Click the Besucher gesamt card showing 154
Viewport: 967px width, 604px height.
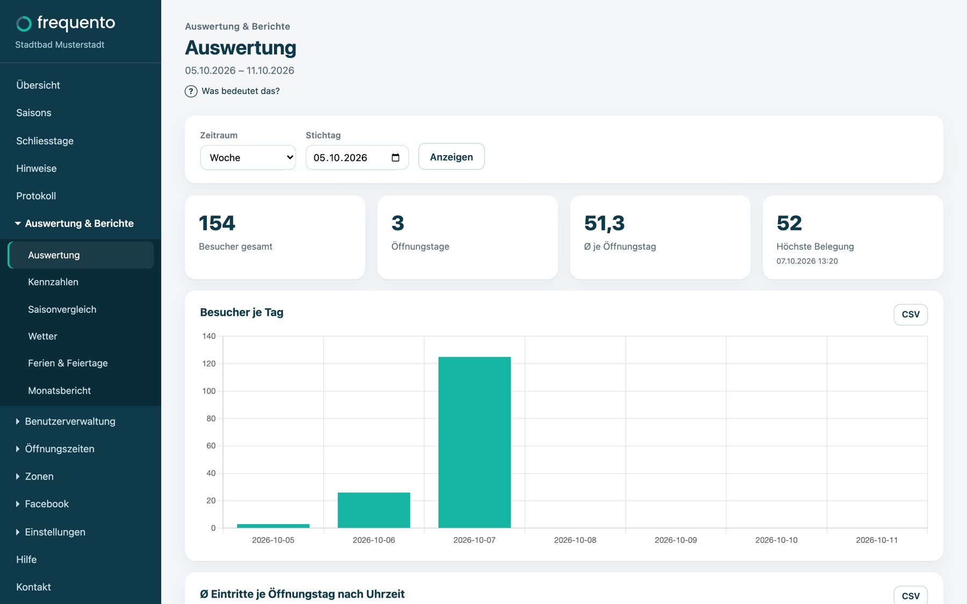pos(275,237)
